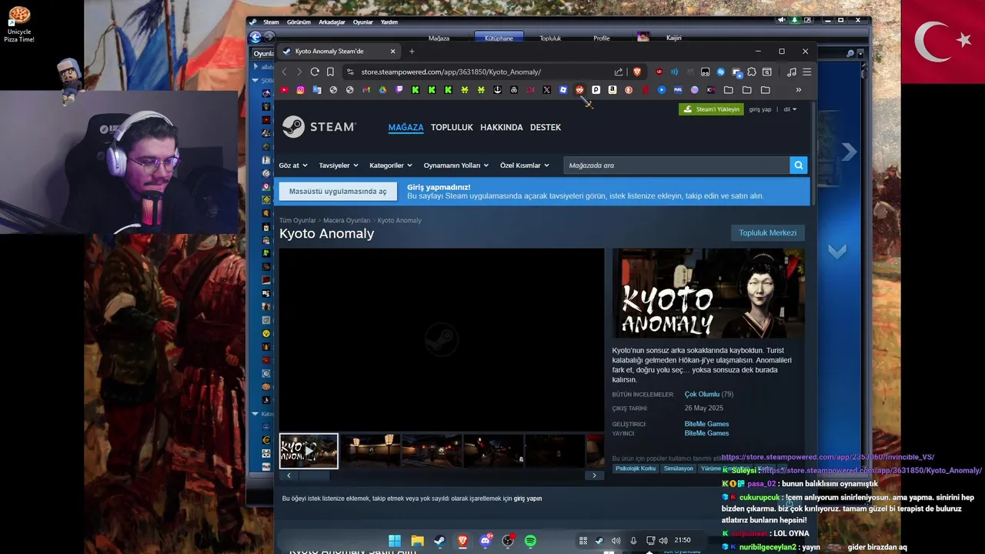Bookmark this page with the bookmark icon
985x554 pixels.
(x=330, y=72)
